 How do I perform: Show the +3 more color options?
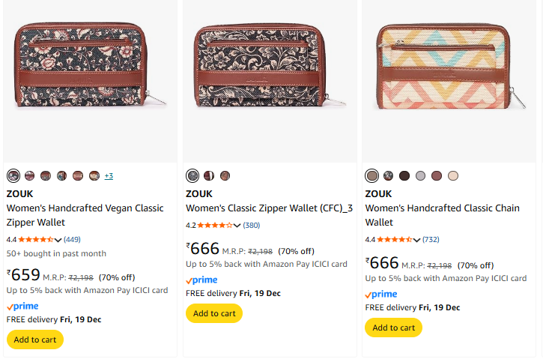[x=109, y=176]
